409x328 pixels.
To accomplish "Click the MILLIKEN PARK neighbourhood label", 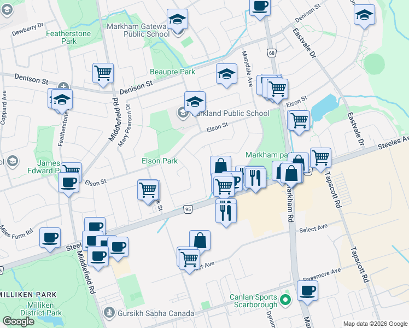I will (x=28, y=295).
